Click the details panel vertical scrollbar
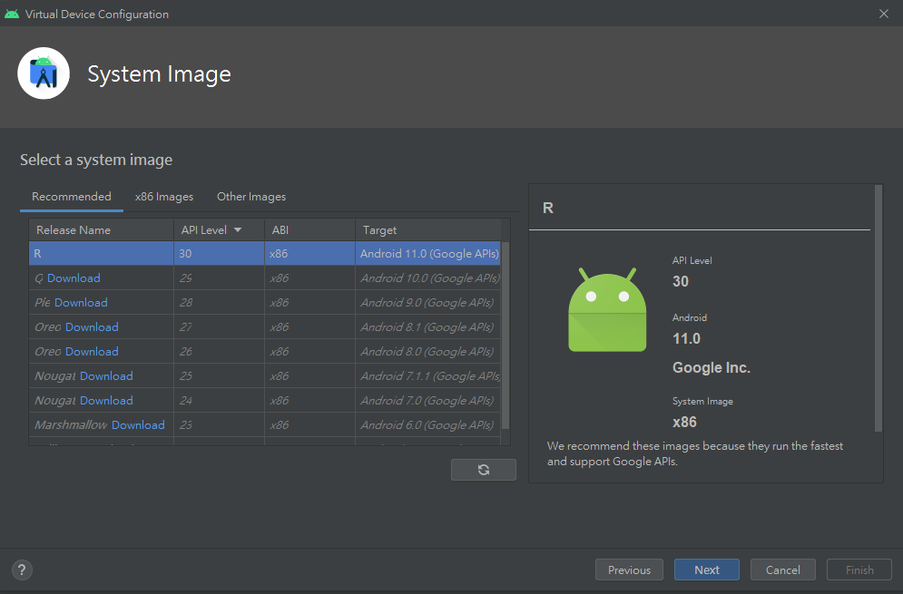Viewport: 903px width, 594px height. pyautogui.click(x=878, y=308)
